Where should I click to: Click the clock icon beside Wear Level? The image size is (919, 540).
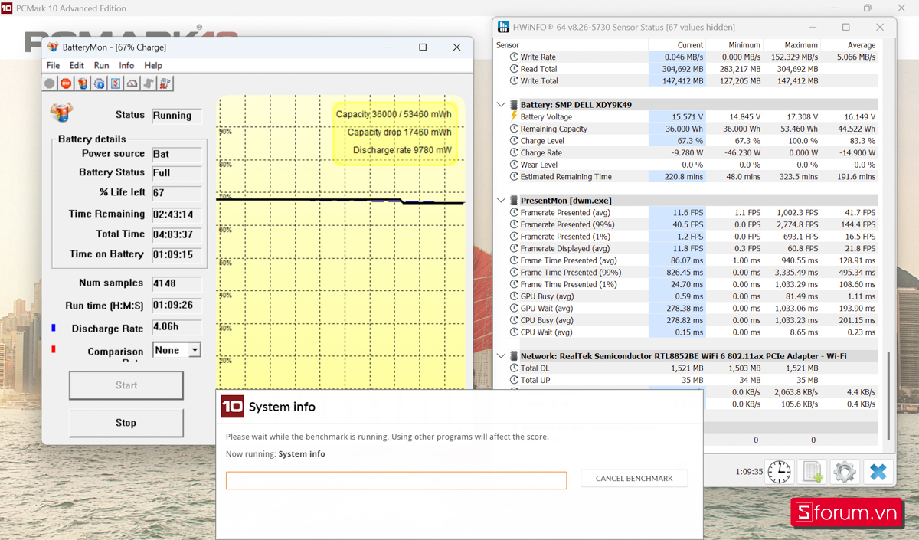[514, 165]
